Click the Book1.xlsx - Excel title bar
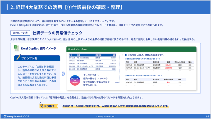The image size is (211, 119). [131, 49]
